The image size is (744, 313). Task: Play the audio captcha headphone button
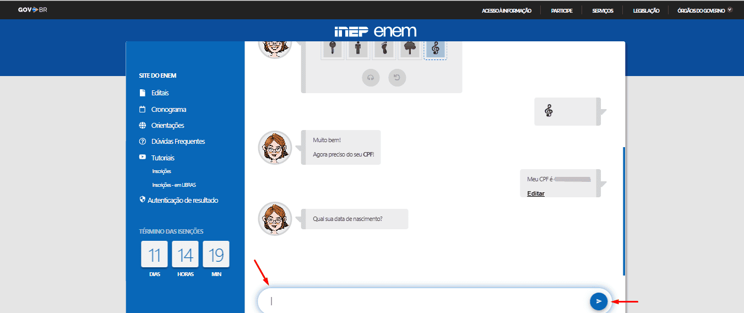(371, 78)
